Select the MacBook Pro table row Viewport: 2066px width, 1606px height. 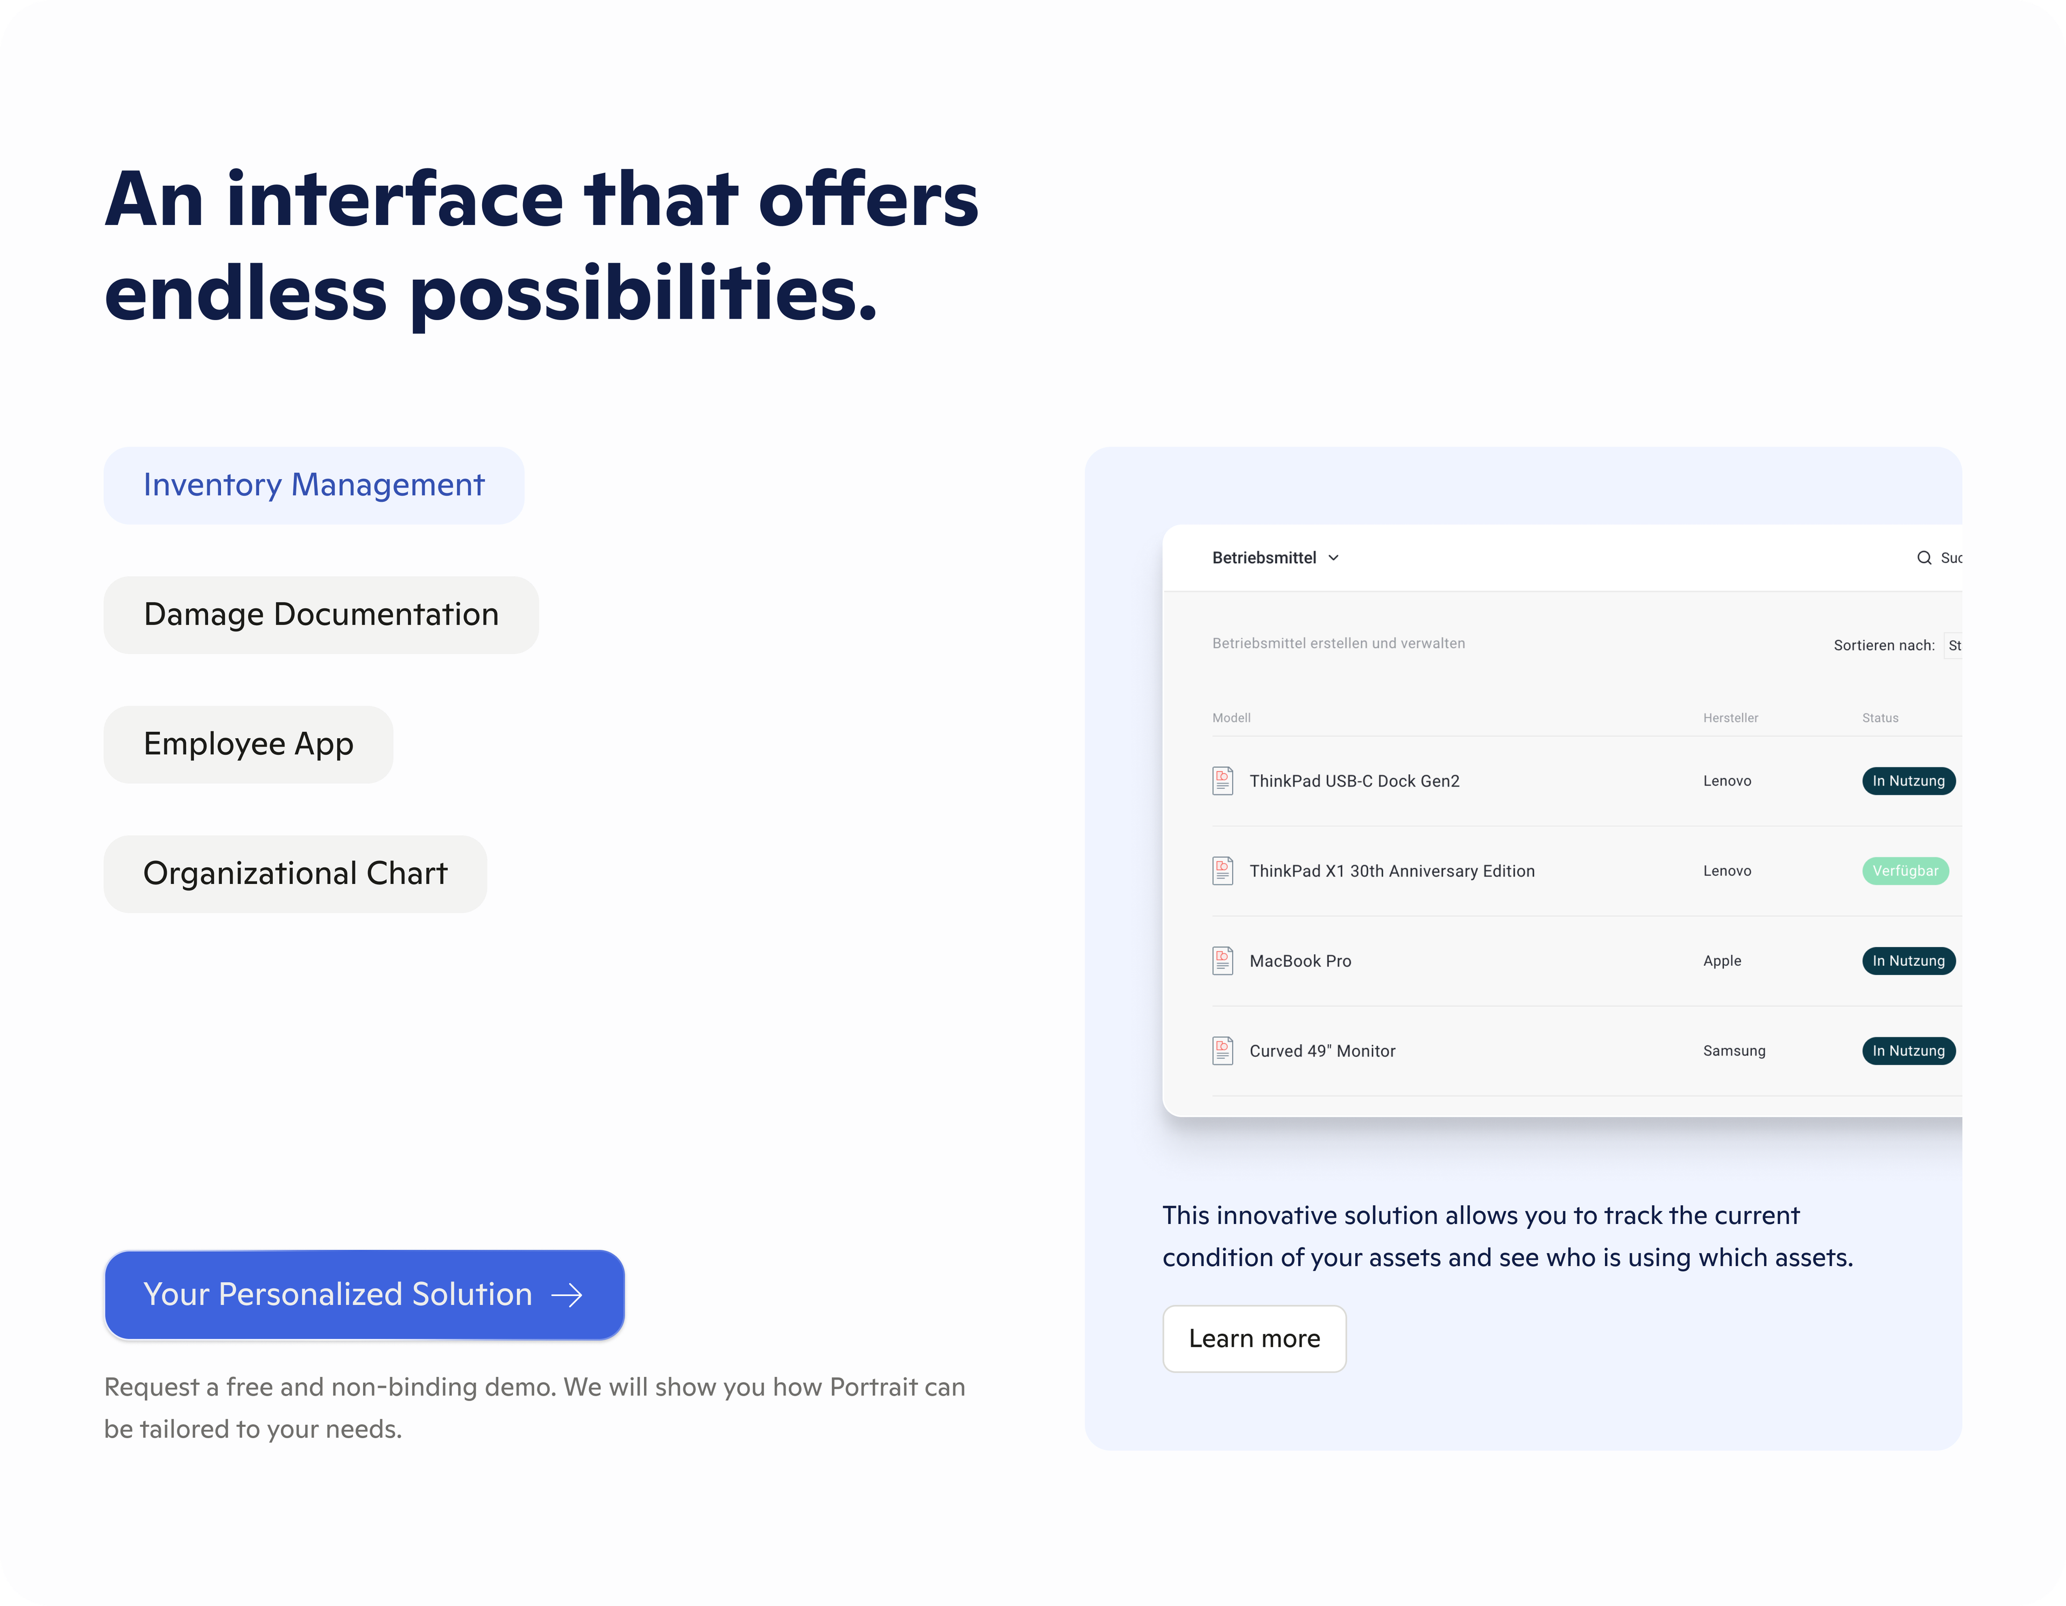[1513, 960]
